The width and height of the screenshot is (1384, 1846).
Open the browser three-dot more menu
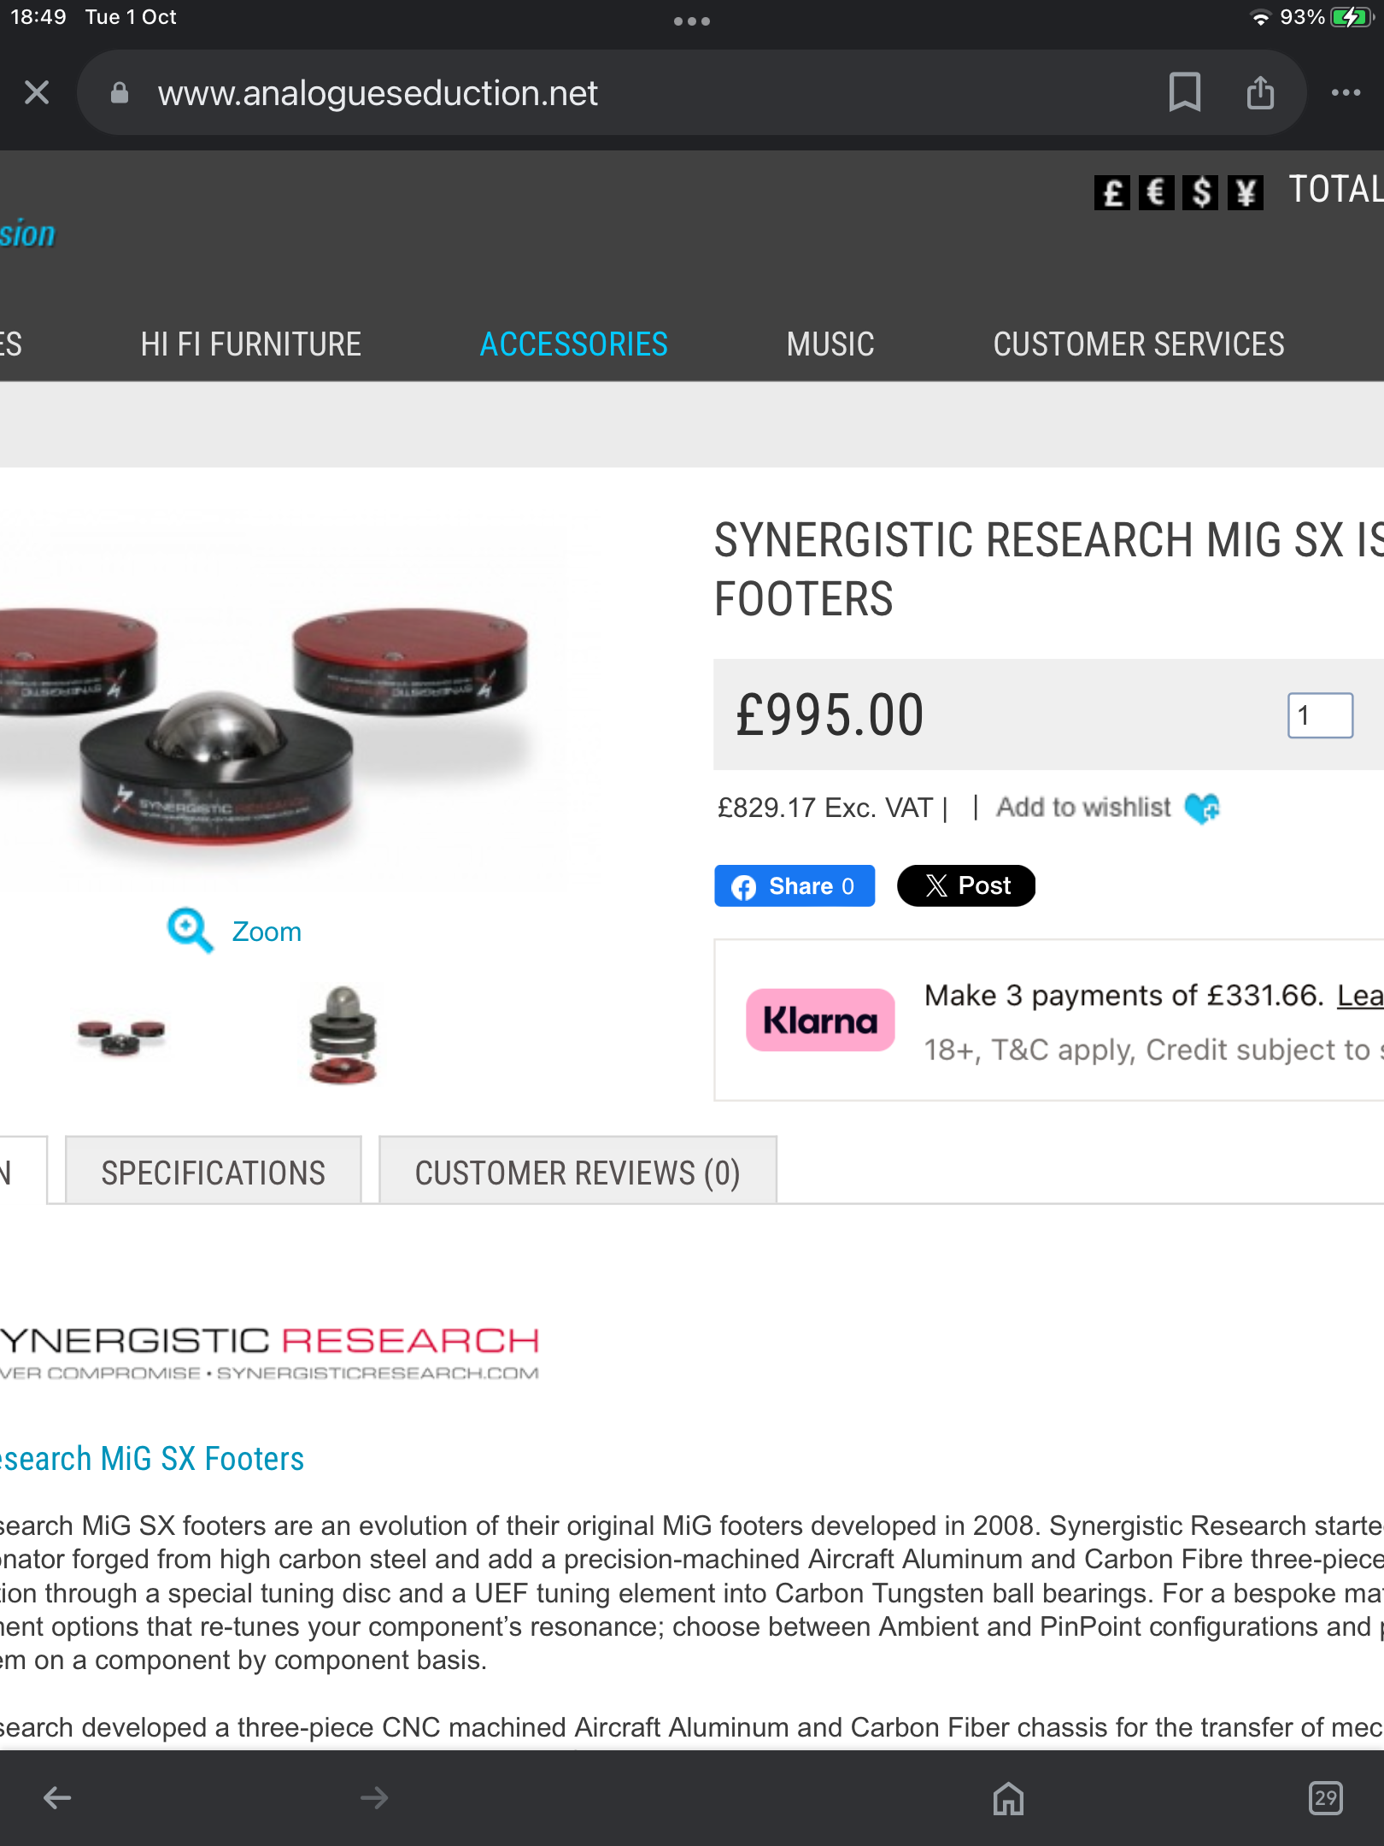coord(1346,92)
